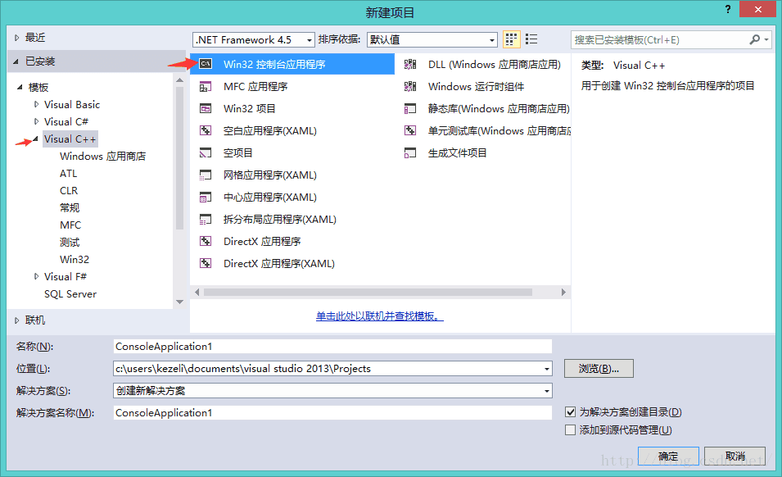Image resolution: width=782 pixels, height=477 pixels.
Task: Collapse the 模板 tree node
Action: pos(20,88)
